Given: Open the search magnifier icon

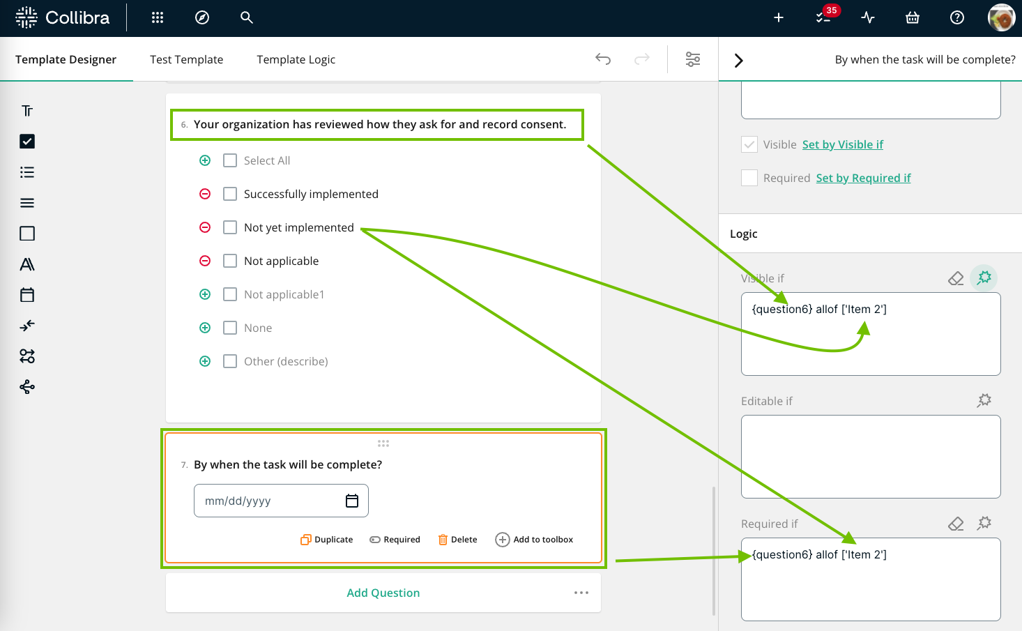Looking at the screenshot, I should (247, 17).
